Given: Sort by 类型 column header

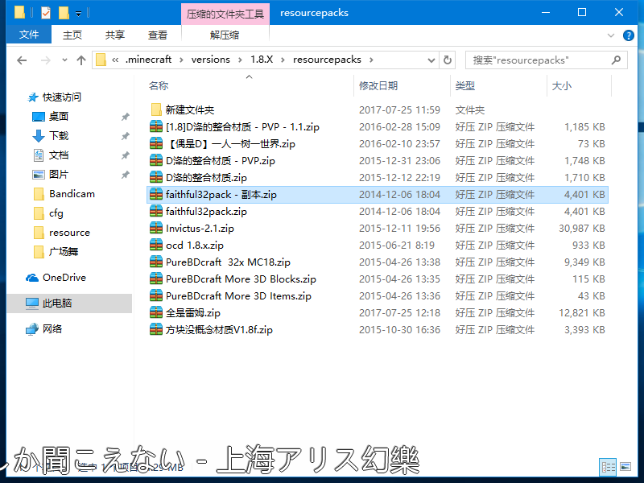Looking at the screenshot, I should [x=465, y=86].
